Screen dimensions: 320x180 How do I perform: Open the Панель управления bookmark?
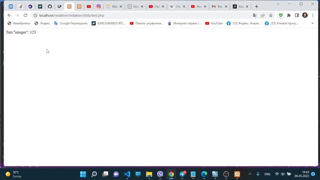146,23
